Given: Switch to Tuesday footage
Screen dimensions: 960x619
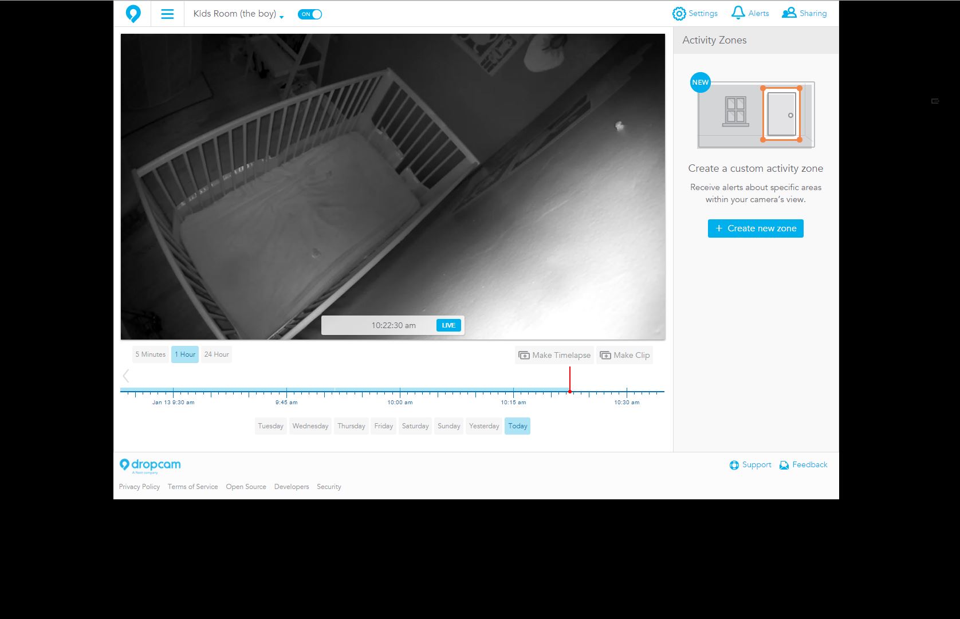Looking at the screenshot, I should [270, 426].
